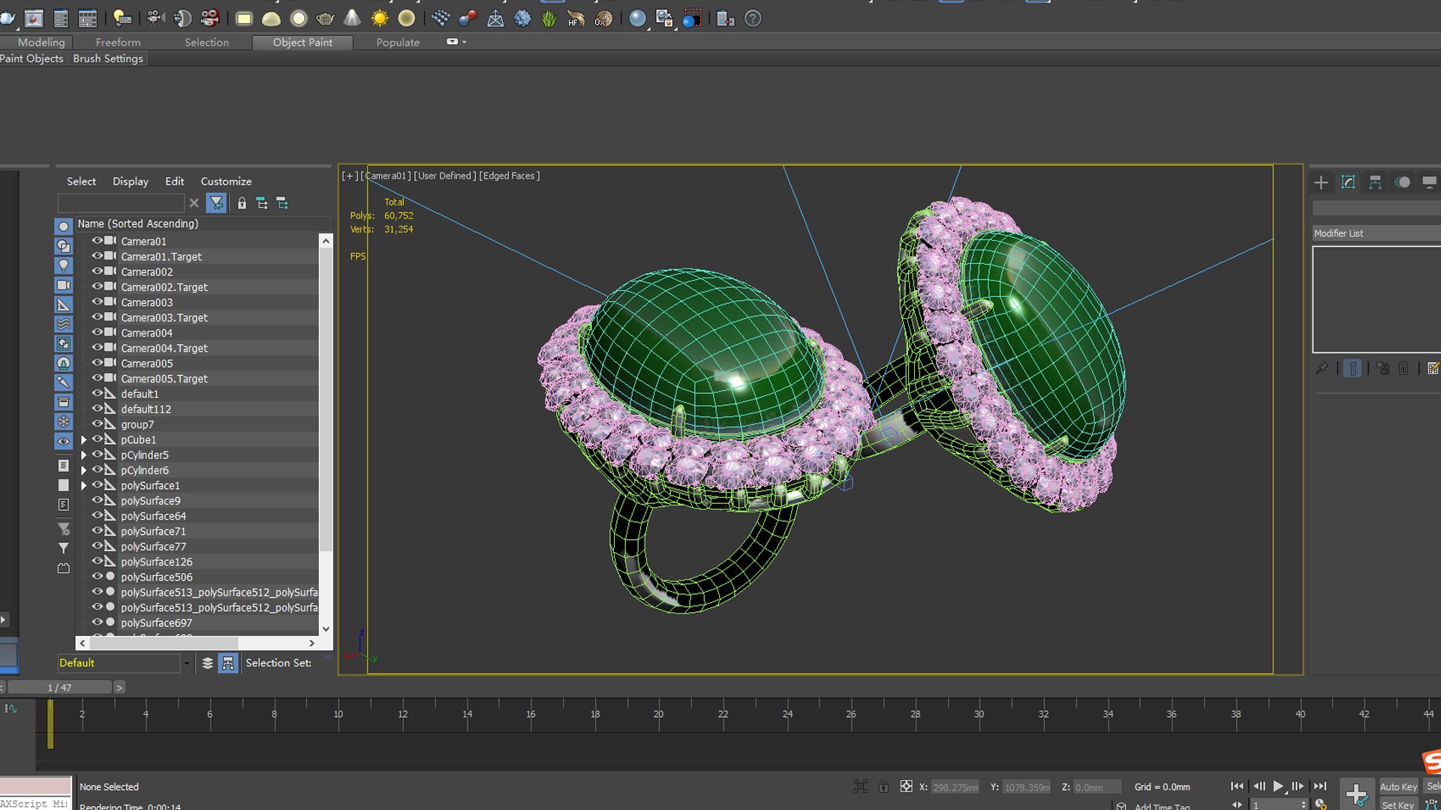Toggle visibility of default1 object

click(97, 394)
